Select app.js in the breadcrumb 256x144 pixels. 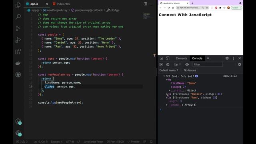(x=35, y=10)
